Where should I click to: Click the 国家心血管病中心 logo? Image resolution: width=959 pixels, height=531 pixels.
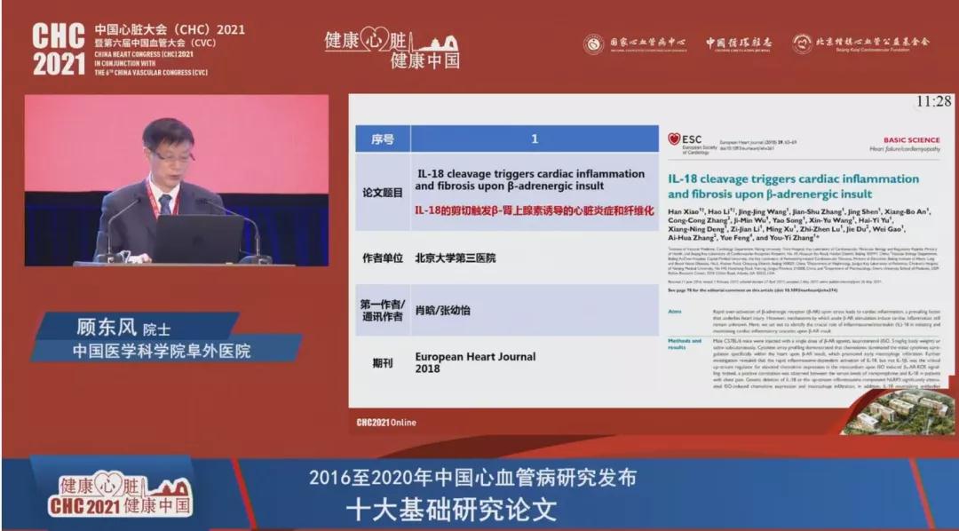634,44
